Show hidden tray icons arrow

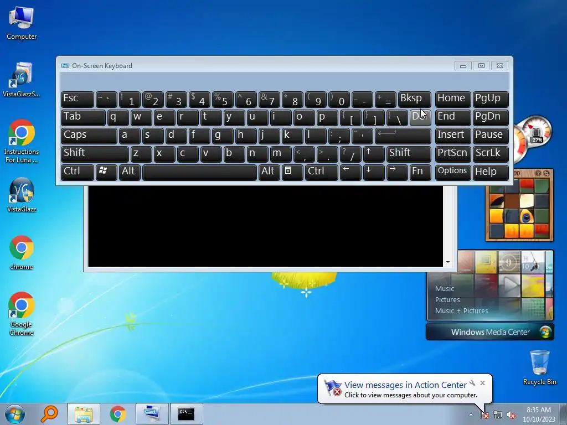pos(471,415)
